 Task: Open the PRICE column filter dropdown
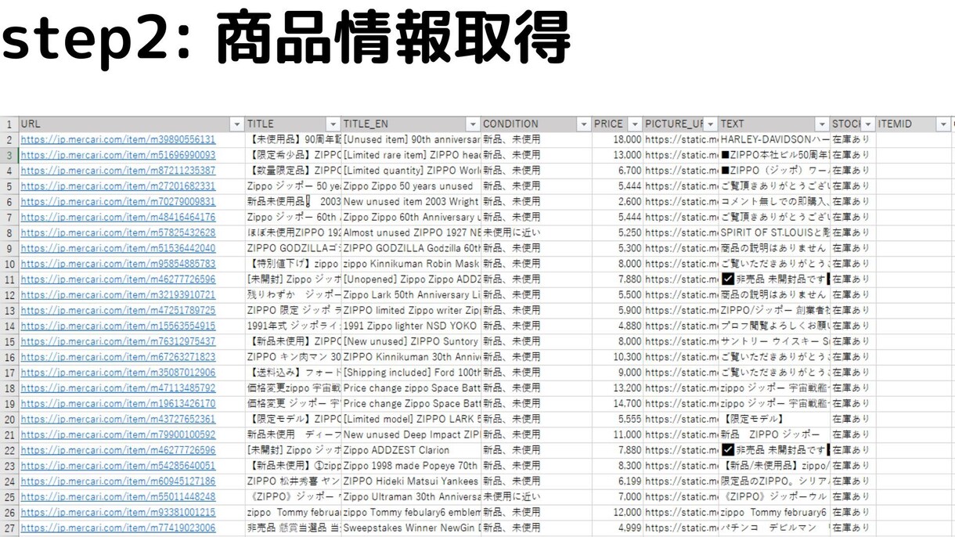[x=635, y=124]
